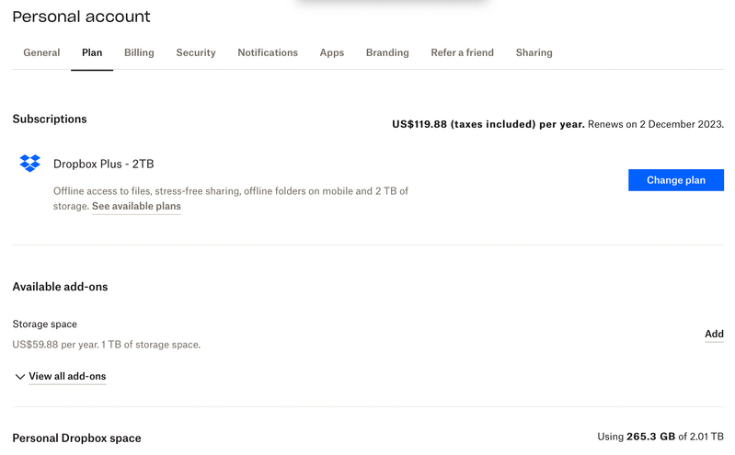Click the Dropbox Plus - 2TB plan name
735x455 pixels.
pos(104,165)
